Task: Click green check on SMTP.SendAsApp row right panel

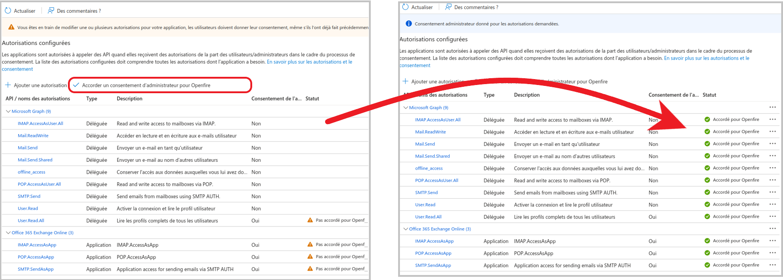Action: 707,265
